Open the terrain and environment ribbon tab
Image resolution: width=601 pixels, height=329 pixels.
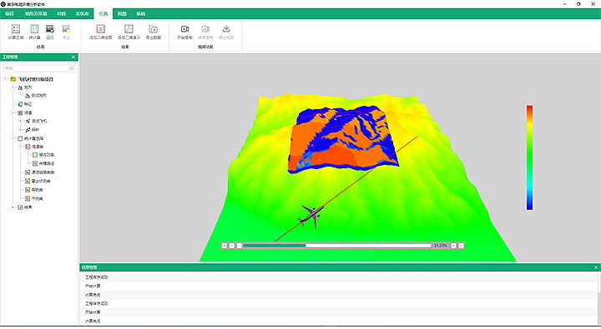click(36, 14)
